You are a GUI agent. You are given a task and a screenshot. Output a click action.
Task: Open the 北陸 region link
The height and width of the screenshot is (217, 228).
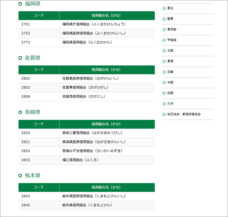[170, 51]
